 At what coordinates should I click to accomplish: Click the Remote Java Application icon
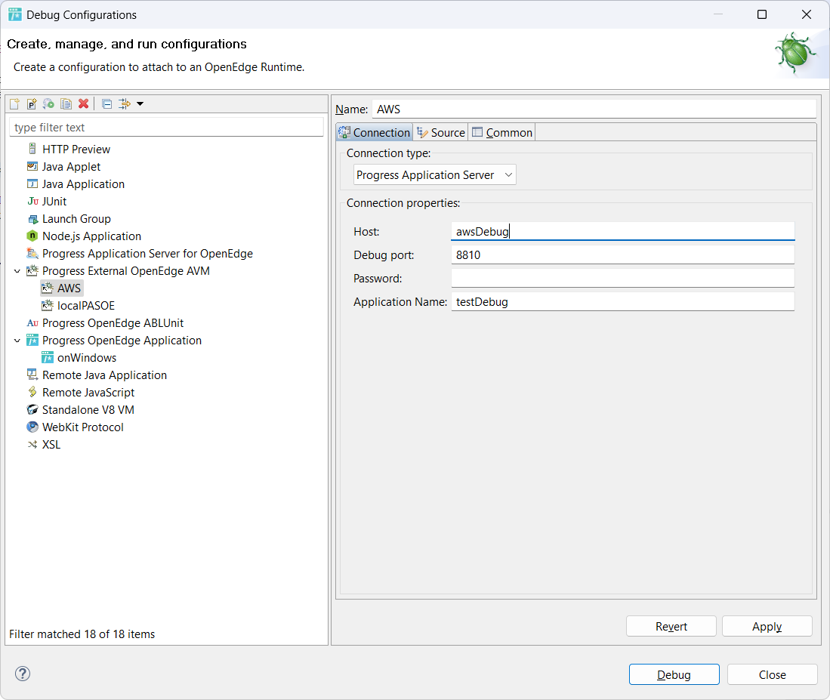(x=32, y=375)
